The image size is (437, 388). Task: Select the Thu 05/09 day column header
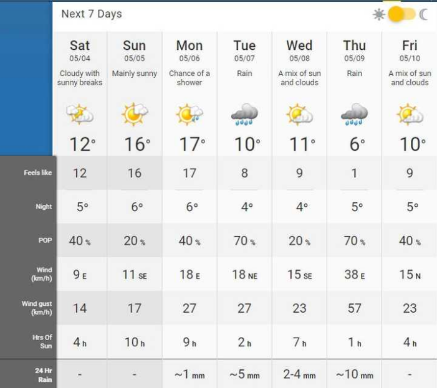(x=354, y=50)
